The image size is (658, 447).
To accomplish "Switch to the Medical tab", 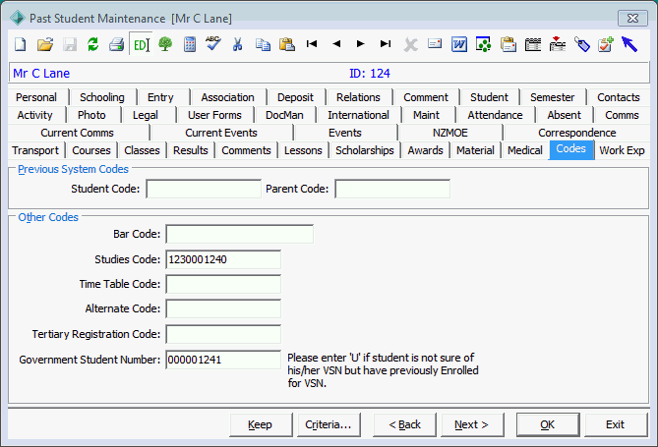I will (524, 150).
